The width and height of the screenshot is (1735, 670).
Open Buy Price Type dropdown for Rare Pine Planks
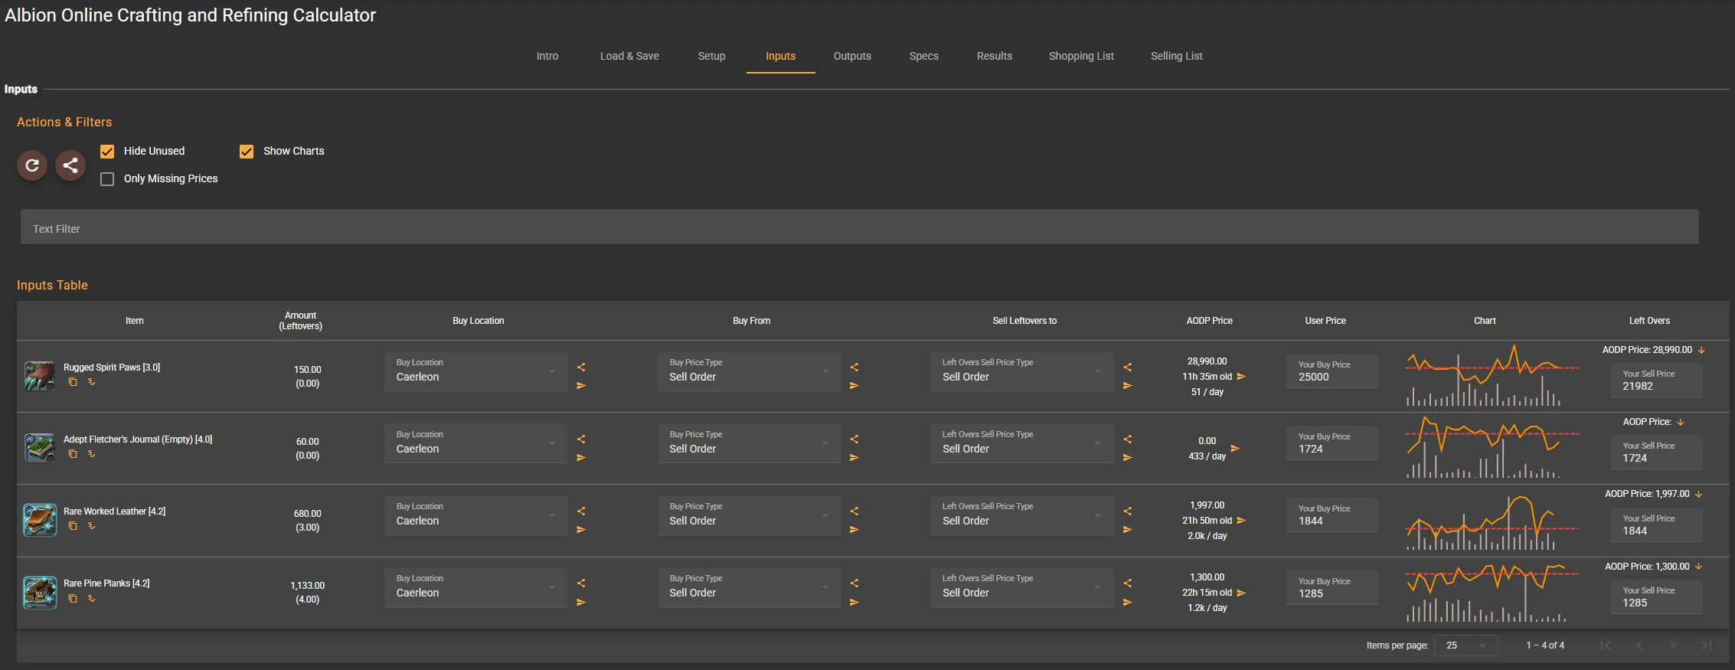(749, 587)
